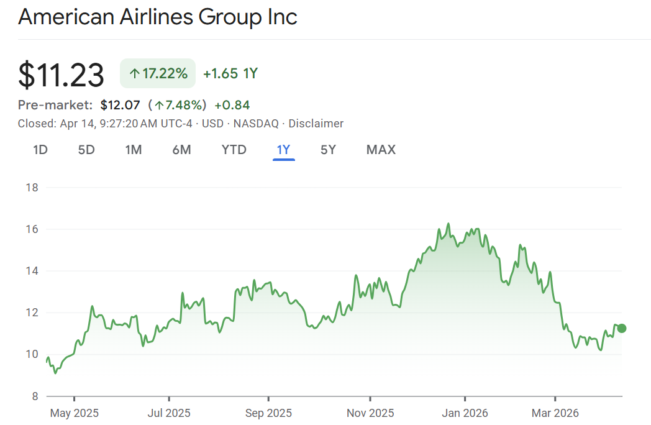The width and height of the screenshot is (651, 425).
Task: Click the $11.23 share price
Action: tap(61, 75)
